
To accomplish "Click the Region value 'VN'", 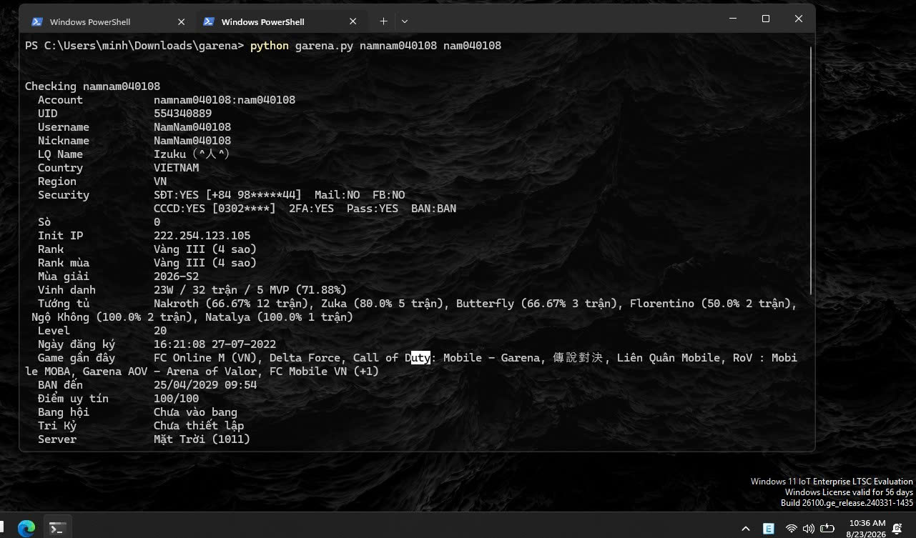I will pyautogui.click(x=160, y=181).
